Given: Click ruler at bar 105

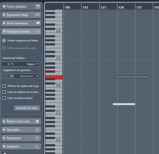Looking at the screenshot, I should (67, 7).
